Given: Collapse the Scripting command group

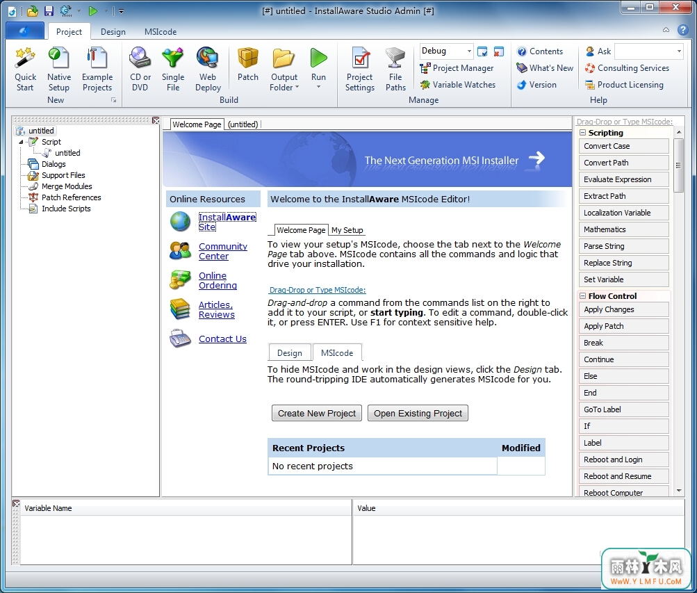Looking at the screenshot, I should pos(582,133).
